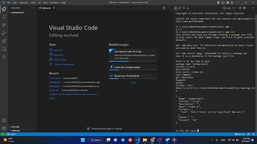This screenshot has height=144, width=257.
Task: Open the Explorer view in activity bar
Action: (x=4, y=9)
